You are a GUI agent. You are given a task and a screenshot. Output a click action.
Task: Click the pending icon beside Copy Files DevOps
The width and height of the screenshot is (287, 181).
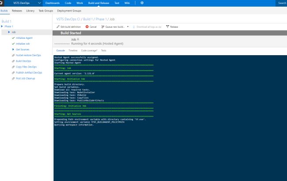[13, 67]
